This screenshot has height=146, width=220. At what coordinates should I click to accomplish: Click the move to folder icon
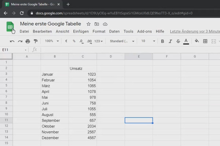(97, 24)
